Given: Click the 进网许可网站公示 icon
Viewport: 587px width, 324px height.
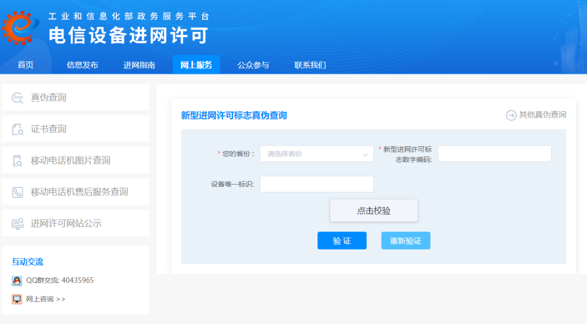Looking at the screenshot, I should tap(18, 223).
